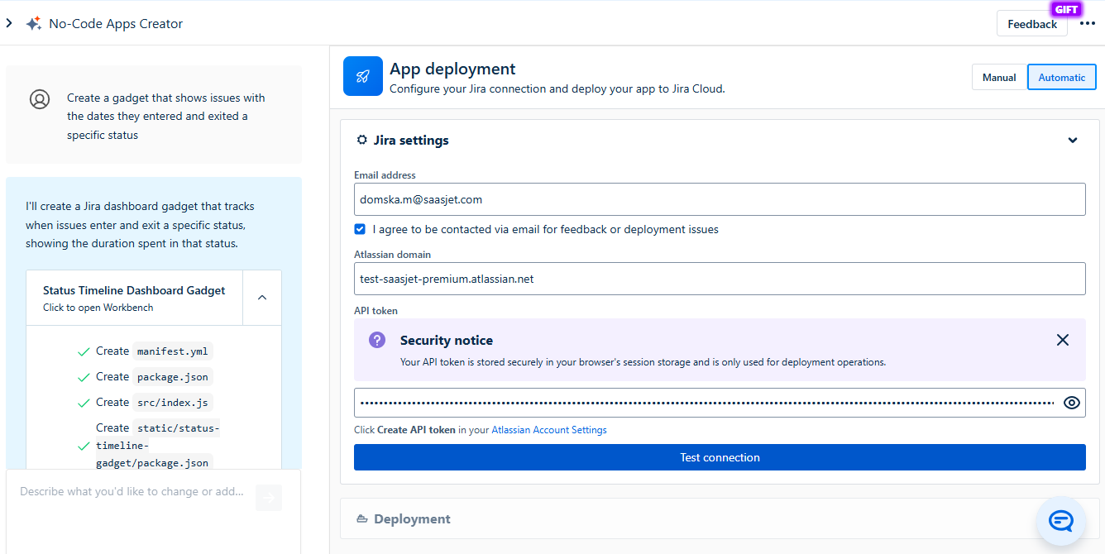
Task: Click the question mark Security notice icon
Action: tap(377, 340)
